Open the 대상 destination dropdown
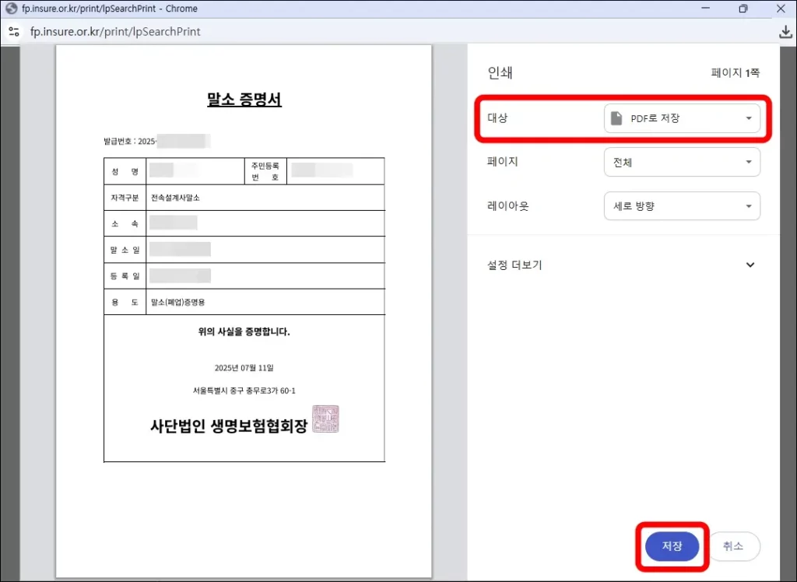This screenshot has width=797, height=582. click(x=682, y=118)
